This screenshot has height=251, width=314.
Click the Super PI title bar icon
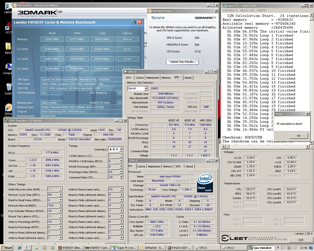point(224,6)
